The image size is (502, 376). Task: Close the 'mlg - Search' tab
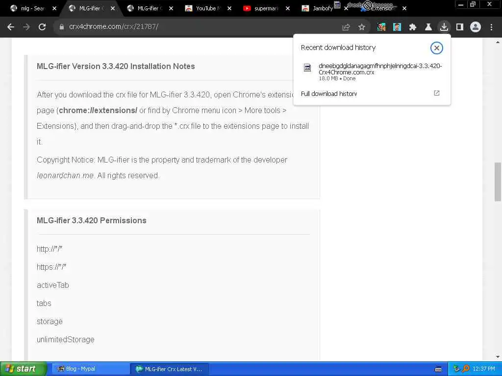(x=54, y=8)
